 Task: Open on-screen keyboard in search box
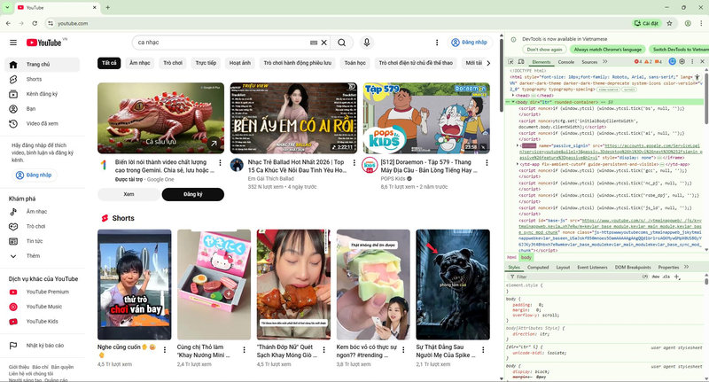pyautogui.click(x=314, y=43)
